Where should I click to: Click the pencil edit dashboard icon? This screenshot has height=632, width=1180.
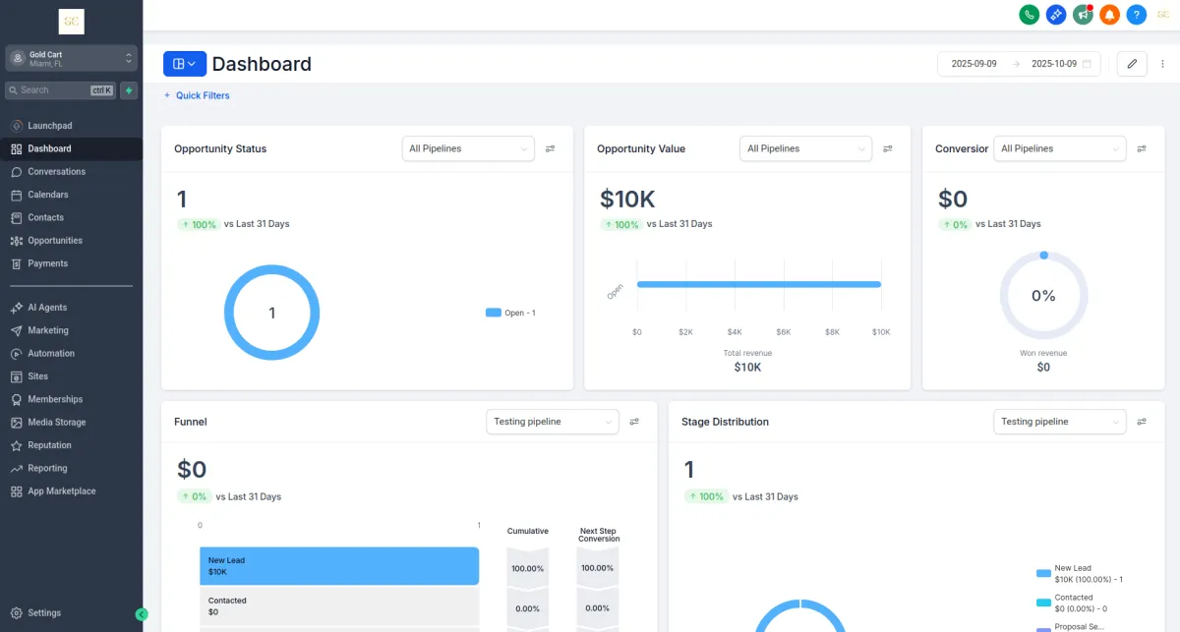coord(1132,64)
